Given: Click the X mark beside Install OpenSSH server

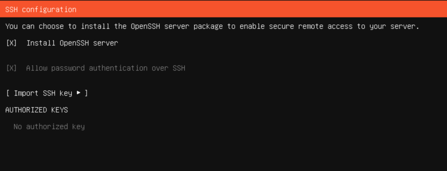Looking at the screenshot, I should point(11,43).
